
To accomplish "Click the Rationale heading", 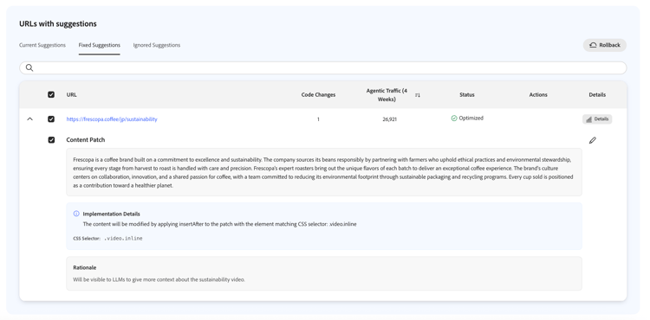I will coord(85,267).
